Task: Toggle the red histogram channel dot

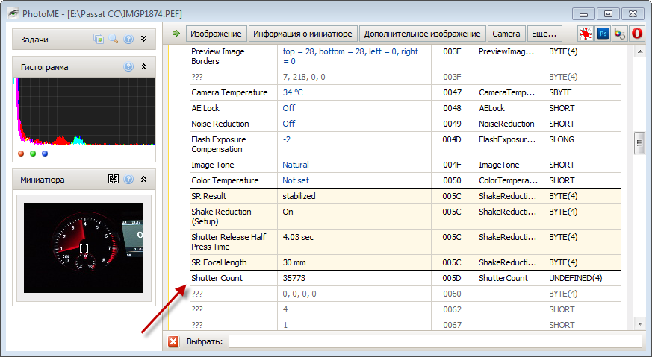Action: (x=21, y=154)
